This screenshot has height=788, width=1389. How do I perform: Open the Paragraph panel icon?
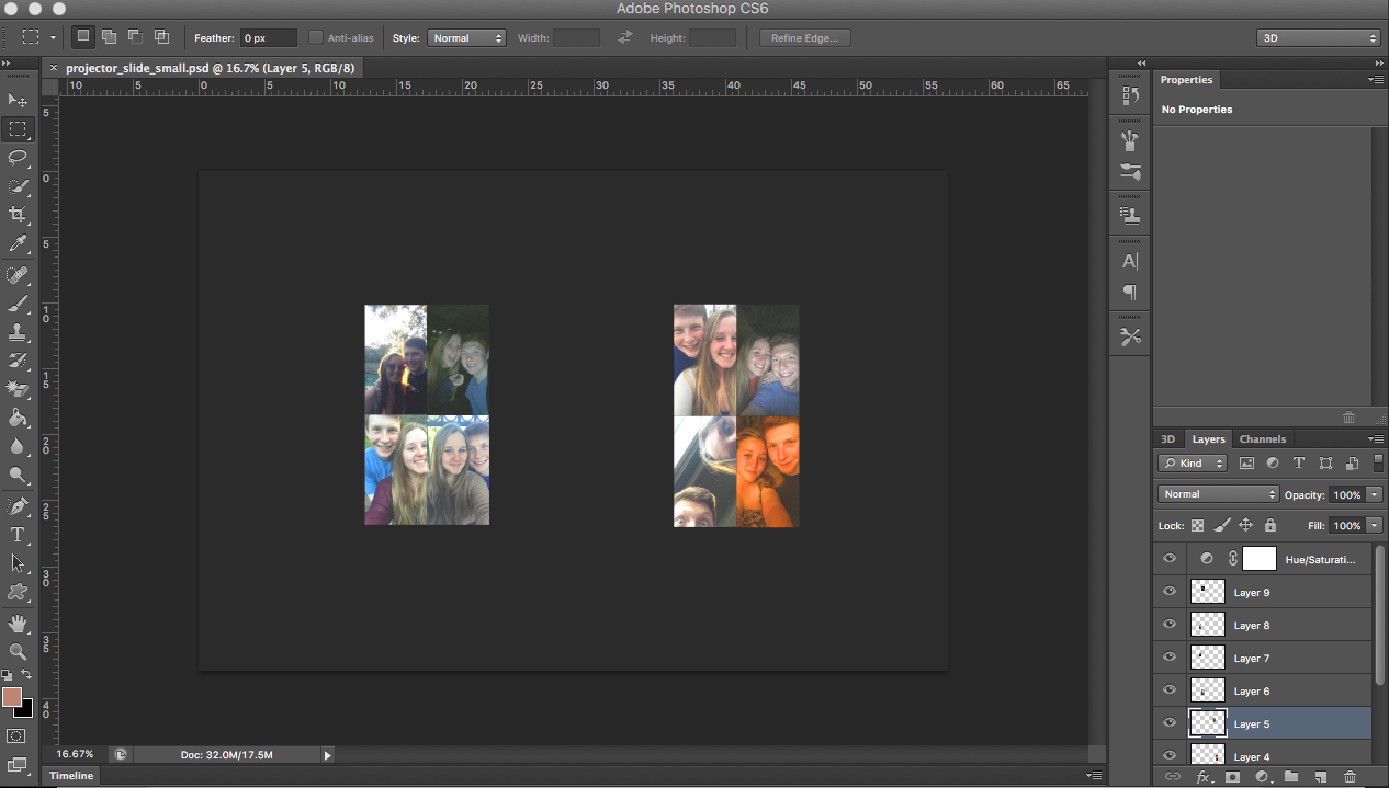tap(1130, 292)
